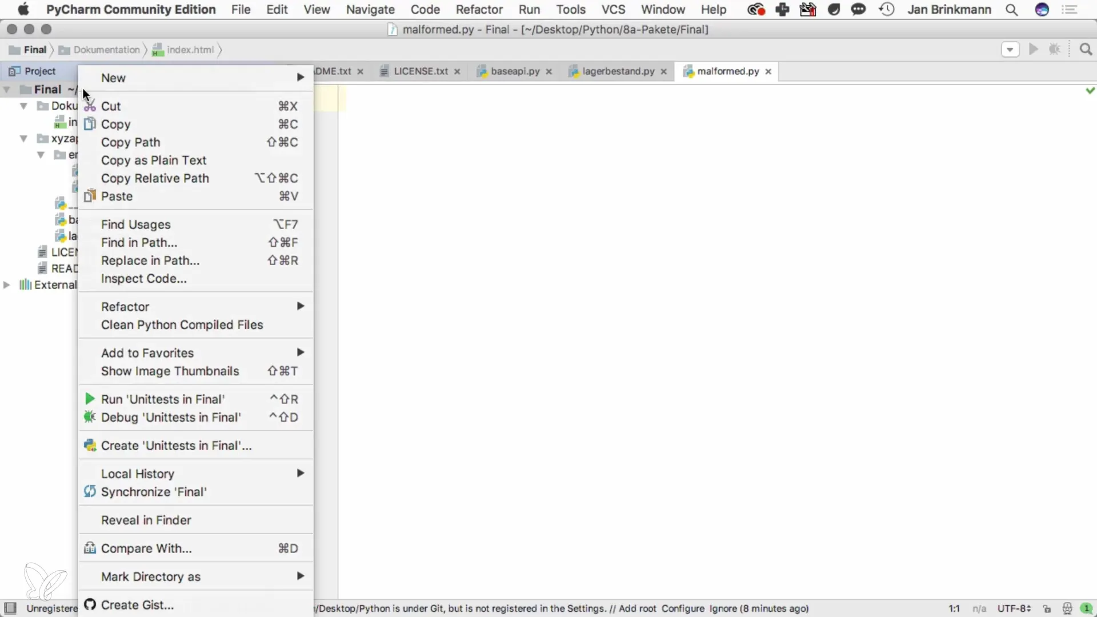Click the Configure link in status bar
Viewport: 1097px width, 617px height.
click(683, 608)
